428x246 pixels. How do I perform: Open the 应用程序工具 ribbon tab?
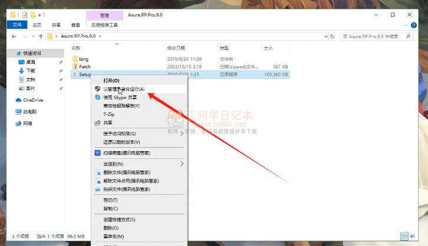(104, 25)
